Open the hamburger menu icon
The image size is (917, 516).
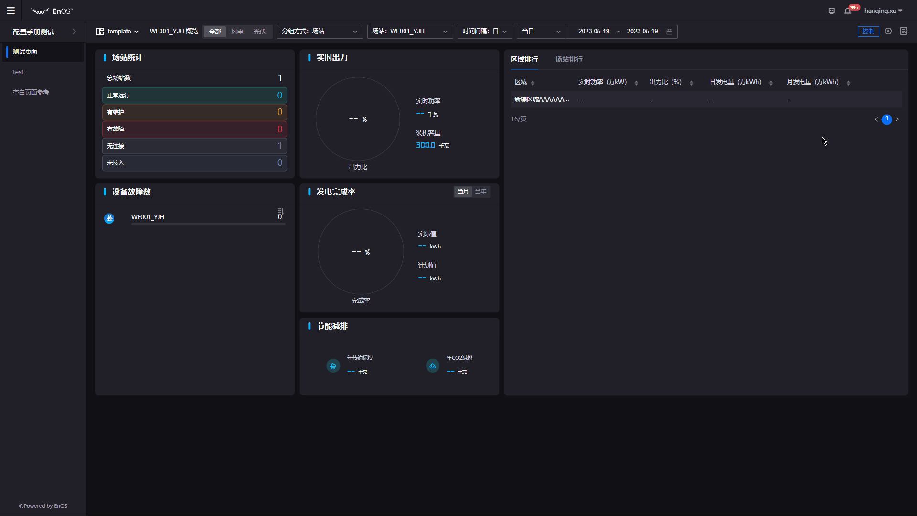tap(11, 11)
